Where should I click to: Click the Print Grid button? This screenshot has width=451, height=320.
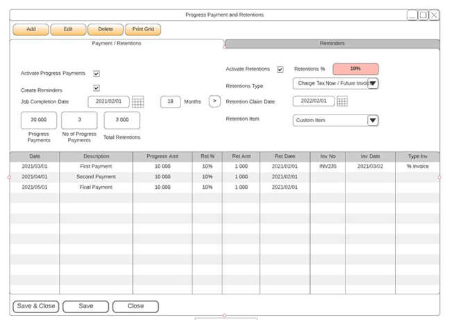tap(143, 30)
